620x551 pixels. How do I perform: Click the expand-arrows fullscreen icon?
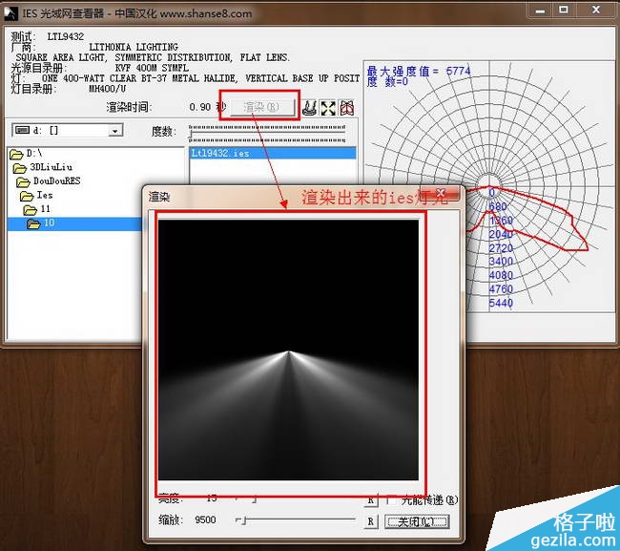coord(328,108)
